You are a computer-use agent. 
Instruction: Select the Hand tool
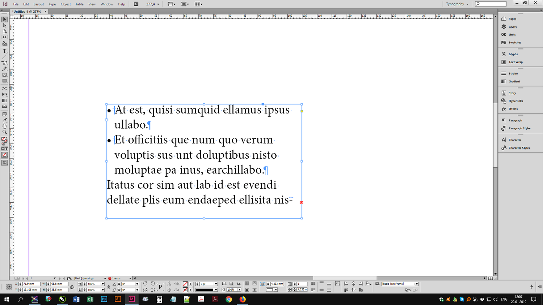(x=4, y=126)
